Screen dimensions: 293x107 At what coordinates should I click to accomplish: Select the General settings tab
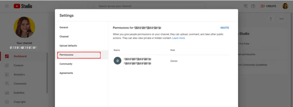click(64, 27)
